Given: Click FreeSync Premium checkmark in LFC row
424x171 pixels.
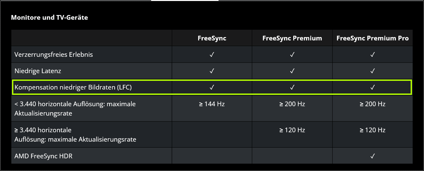Looking at the screenshot, I should (292, 87).
